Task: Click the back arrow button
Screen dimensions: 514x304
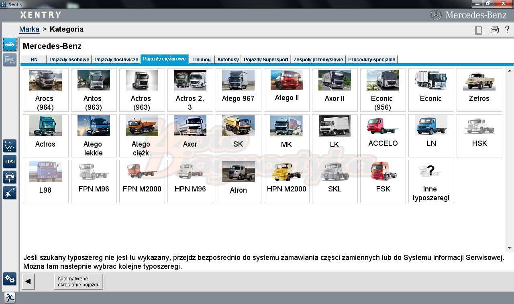Action: pos(28,282)
